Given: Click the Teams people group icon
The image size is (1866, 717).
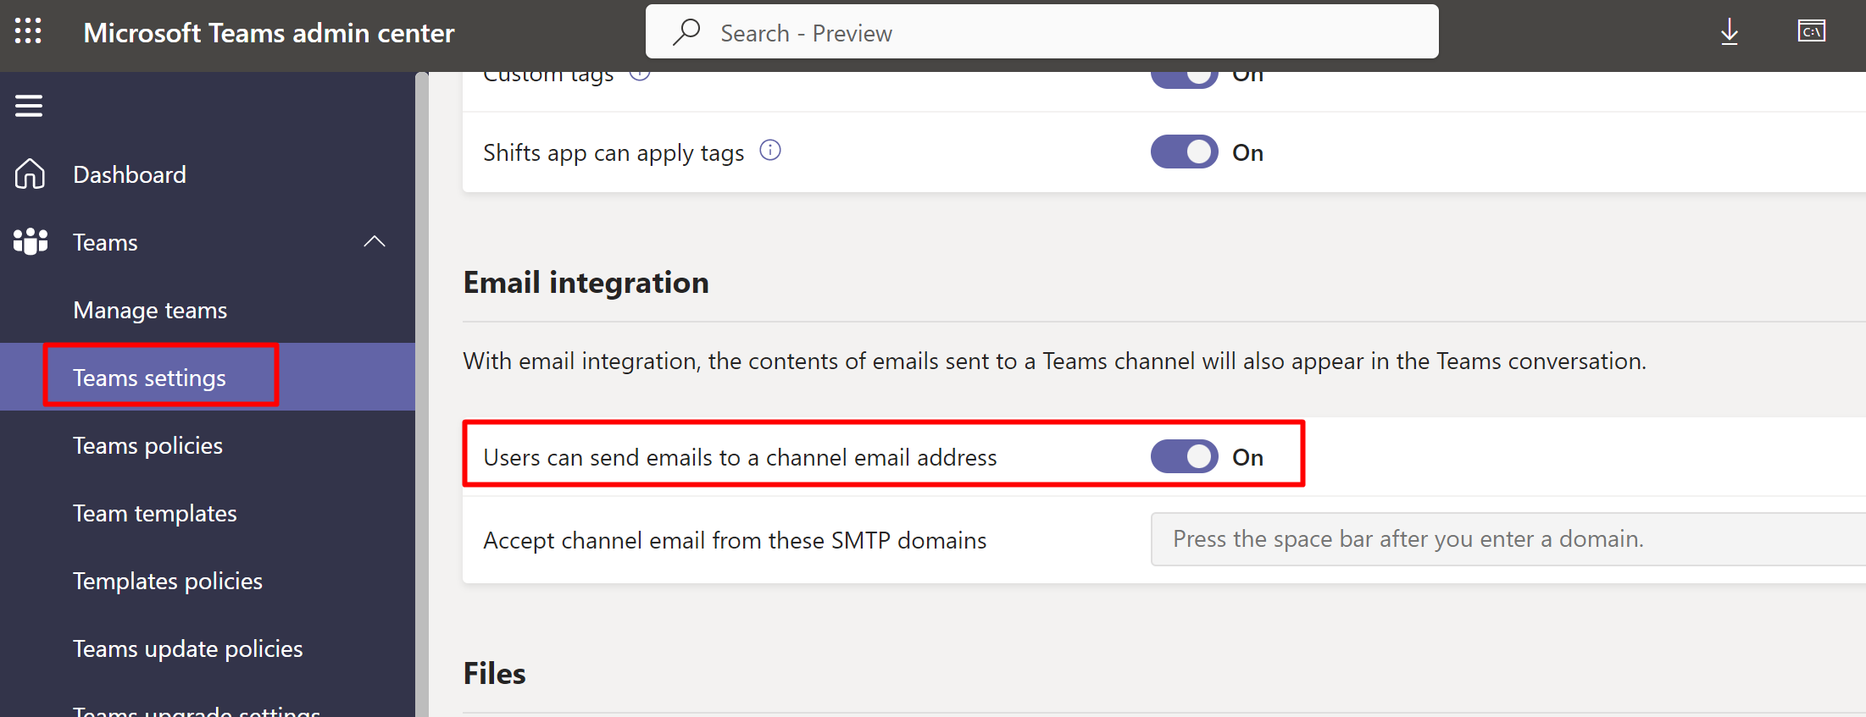Looking at the screenshot, I should 31,242.
